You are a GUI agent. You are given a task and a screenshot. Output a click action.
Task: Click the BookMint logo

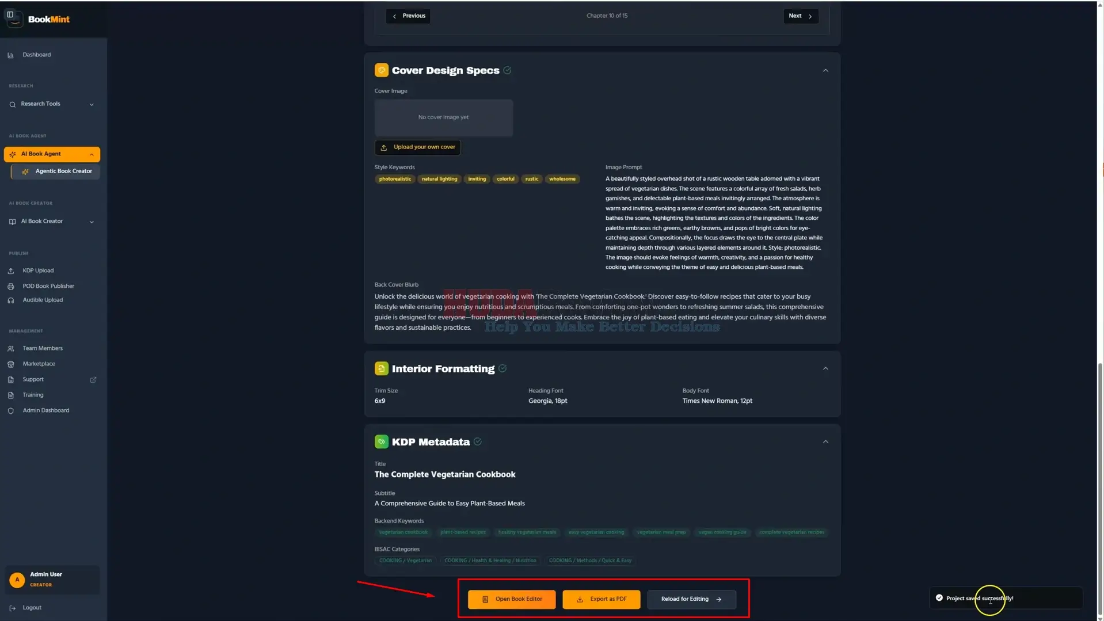click(38, 19)
